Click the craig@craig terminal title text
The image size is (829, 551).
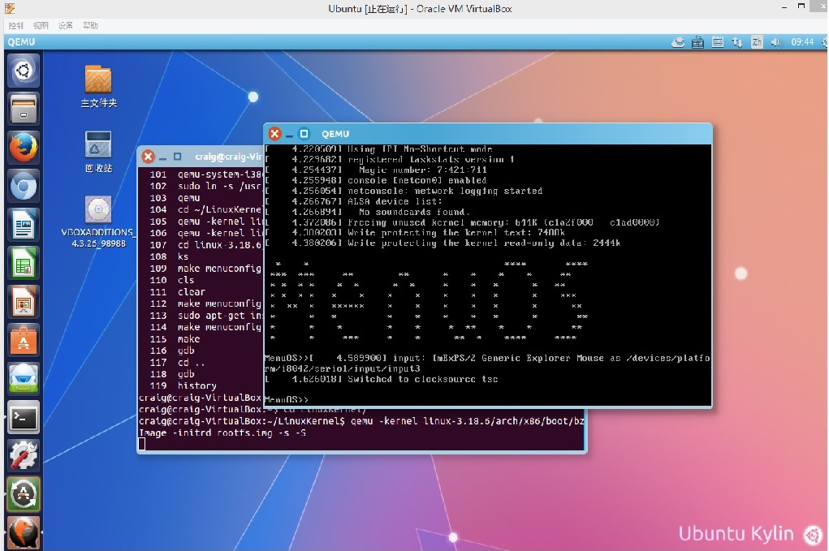point(228,157)
